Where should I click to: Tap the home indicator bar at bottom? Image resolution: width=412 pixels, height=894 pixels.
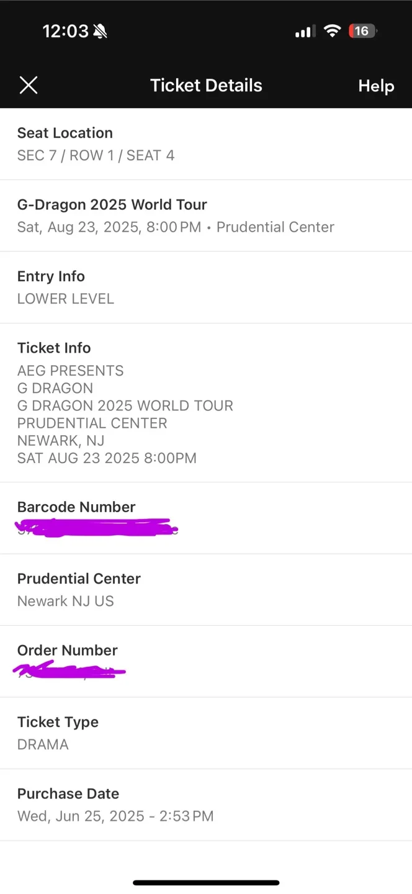(x=206, y=882)
